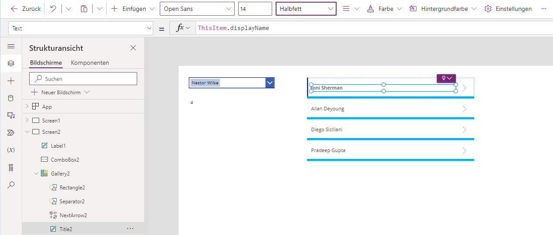553x235 pixels.
Task: Open the text alignment menu icon
Action: pyautogui.click(x=351, y=9)
